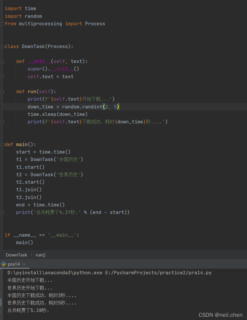Click the fold marker icon beside the end print line

pyautogui.click(x=2, y=212)
